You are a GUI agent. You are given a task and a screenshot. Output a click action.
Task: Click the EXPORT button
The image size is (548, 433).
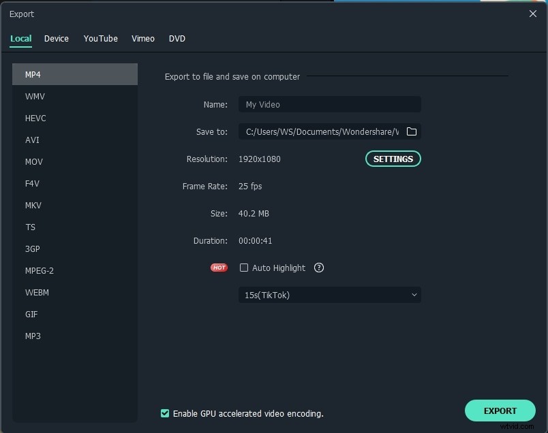[500, 411]
